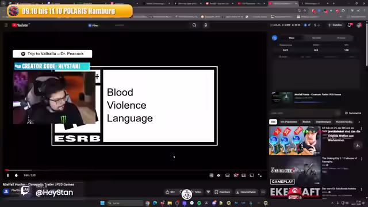Click the Teilen share button

pos(196,192)
